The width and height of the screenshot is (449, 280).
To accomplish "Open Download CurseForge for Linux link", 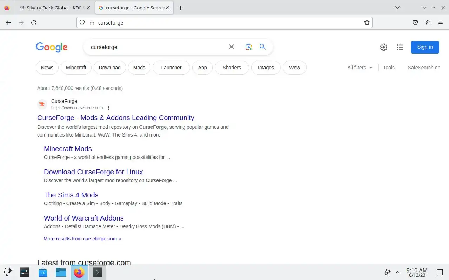I will 93,172.
